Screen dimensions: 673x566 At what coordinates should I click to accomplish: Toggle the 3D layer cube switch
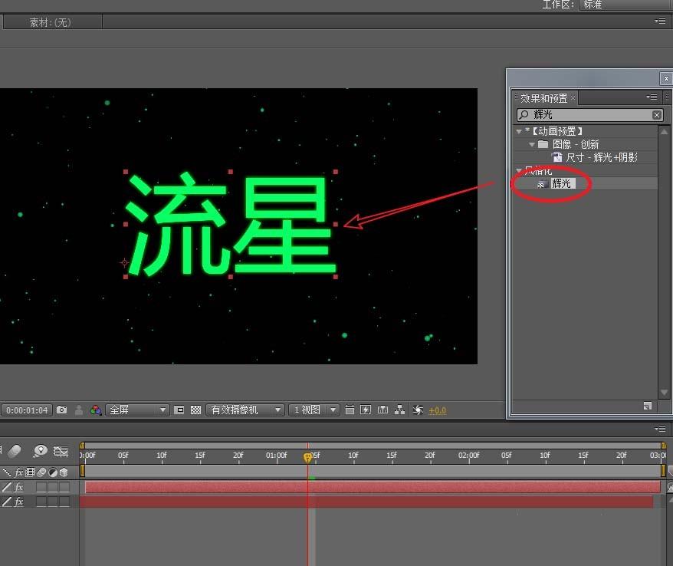(64, 486)
